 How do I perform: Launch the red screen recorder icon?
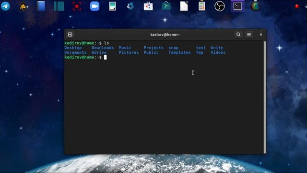point(77,6)
